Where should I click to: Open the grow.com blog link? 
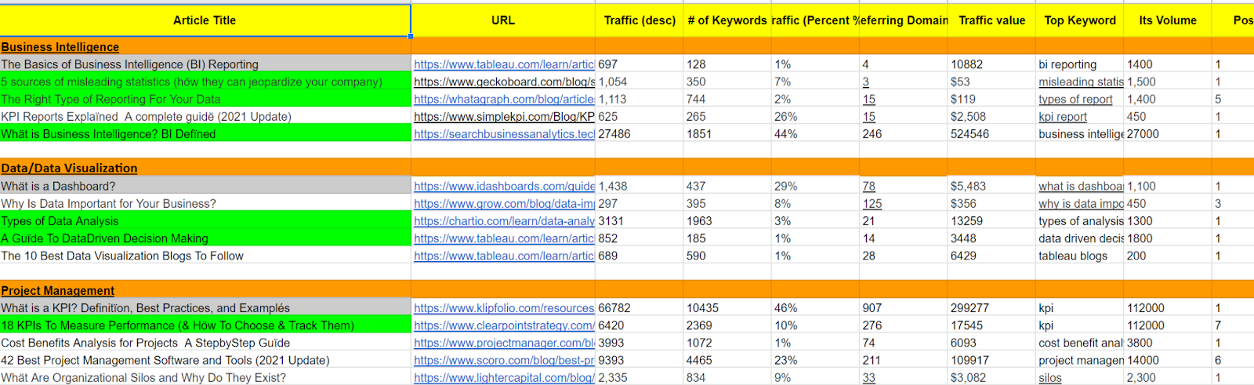coord(504,203)
